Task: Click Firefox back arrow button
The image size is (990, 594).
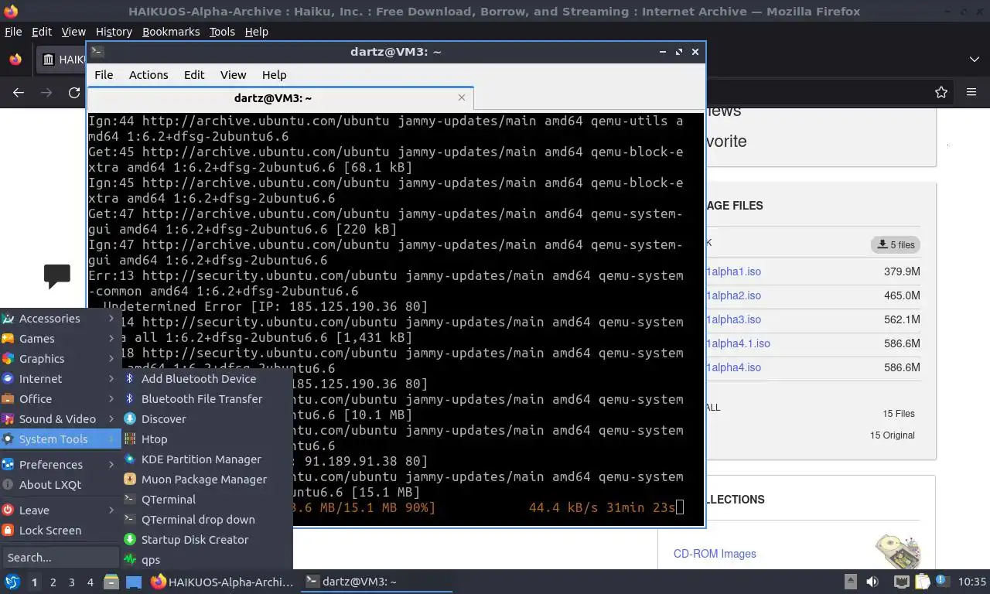Action: (19, 92)
